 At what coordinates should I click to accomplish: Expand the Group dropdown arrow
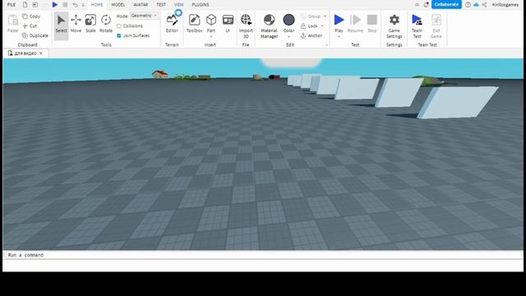point(325,16)
